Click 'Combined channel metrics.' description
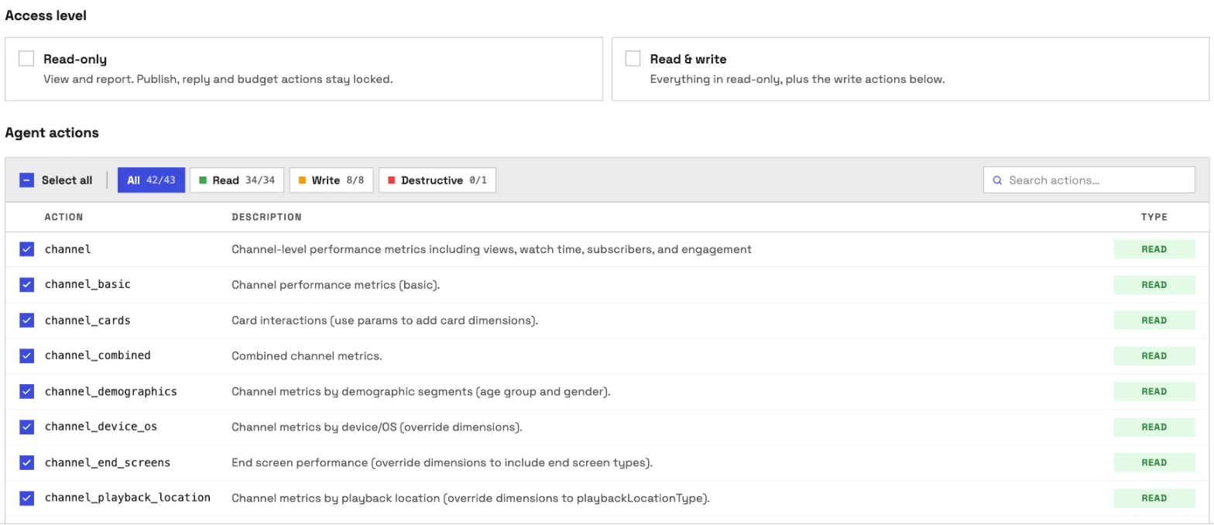Screen dimensions: 1214x525 (307, 356)
